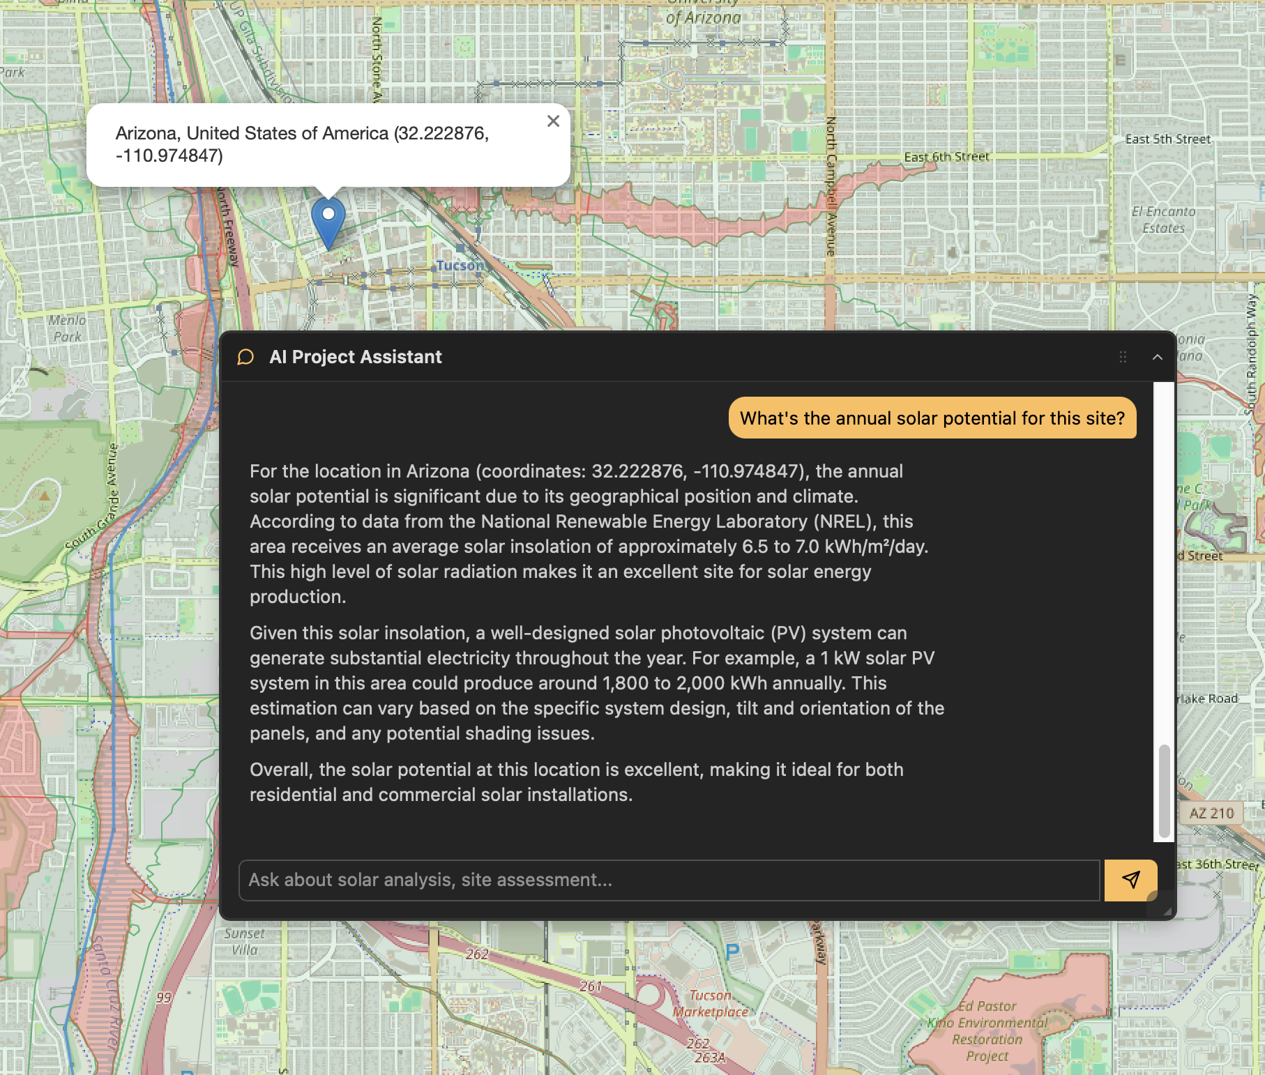Screen dimensions: 1265x1075
Task: Select the 'What's the annual solar potential' message bubble
Action: pyautogui.click(x=932, y=418)
